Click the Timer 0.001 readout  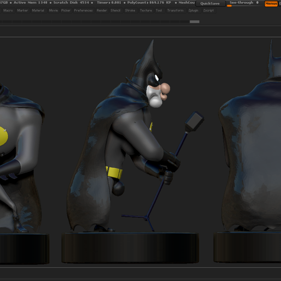tap(109, 3)
